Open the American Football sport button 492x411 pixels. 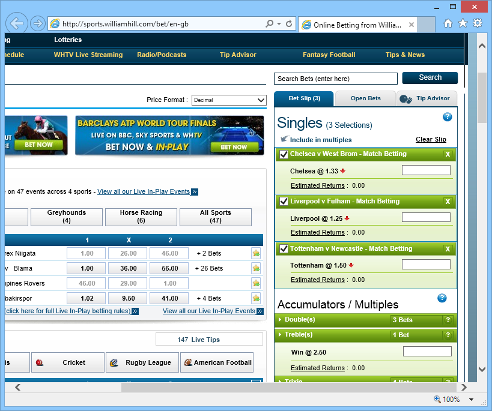pyautogui.click(x=217, y=362)
